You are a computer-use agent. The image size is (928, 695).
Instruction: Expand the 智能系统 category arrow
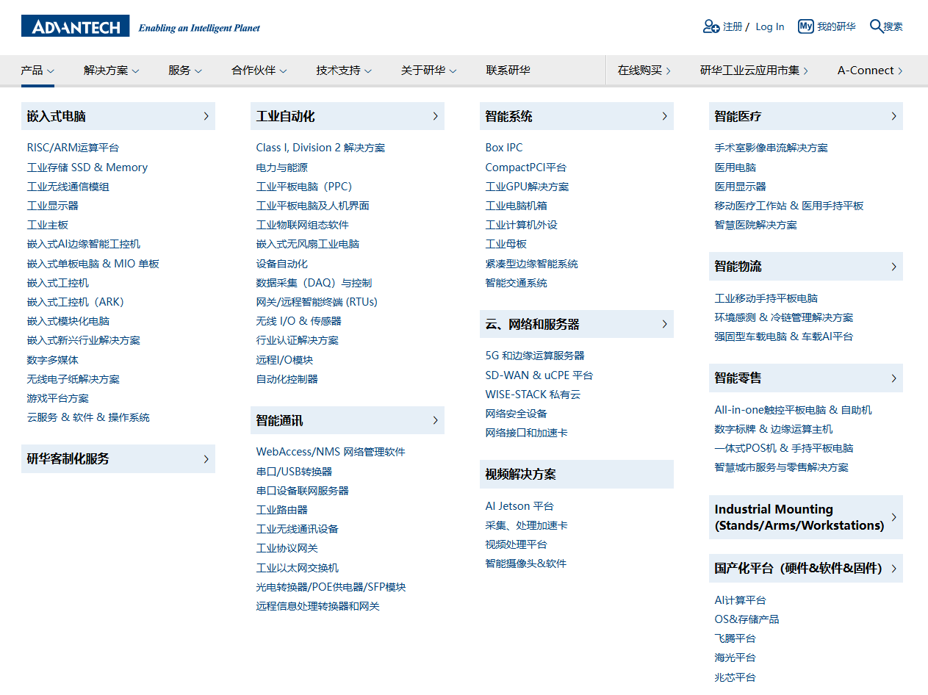point(665,116)
